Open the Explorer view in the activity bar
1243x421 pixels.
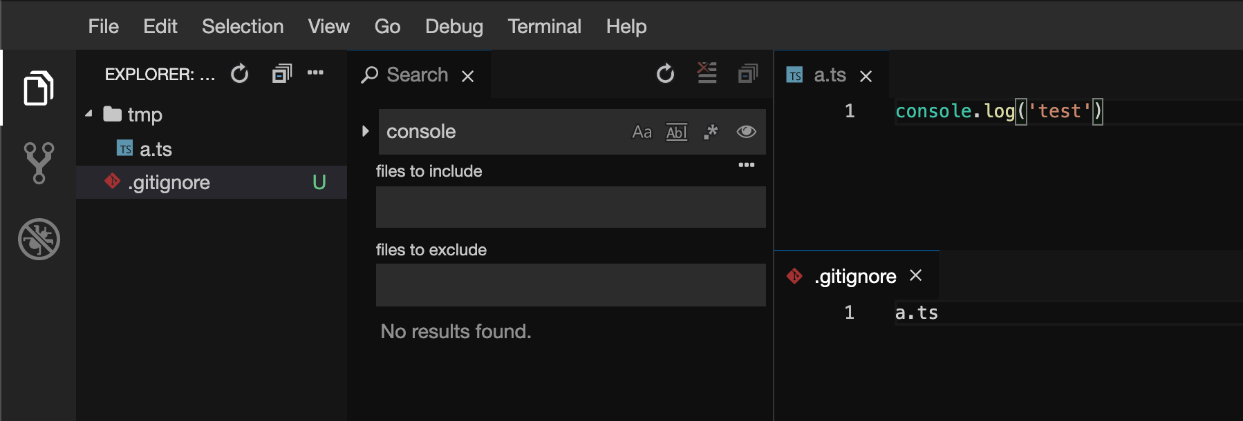click(39, 88)
